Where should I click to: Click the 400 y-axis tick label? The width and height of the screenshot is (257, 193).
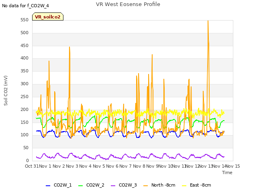(x=24, y=58)
